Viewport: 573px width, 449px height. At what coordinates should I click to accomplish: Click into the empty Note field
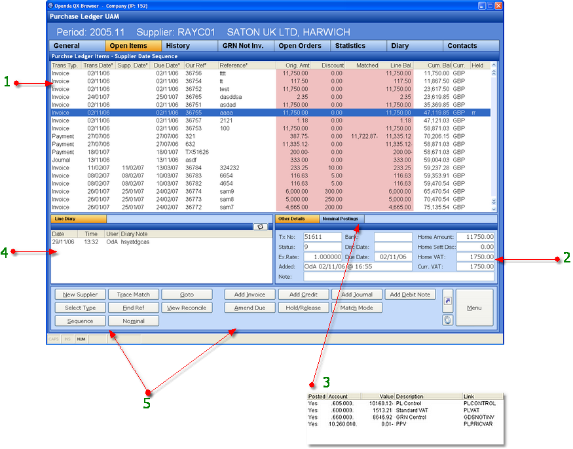(x=399, y=277)
